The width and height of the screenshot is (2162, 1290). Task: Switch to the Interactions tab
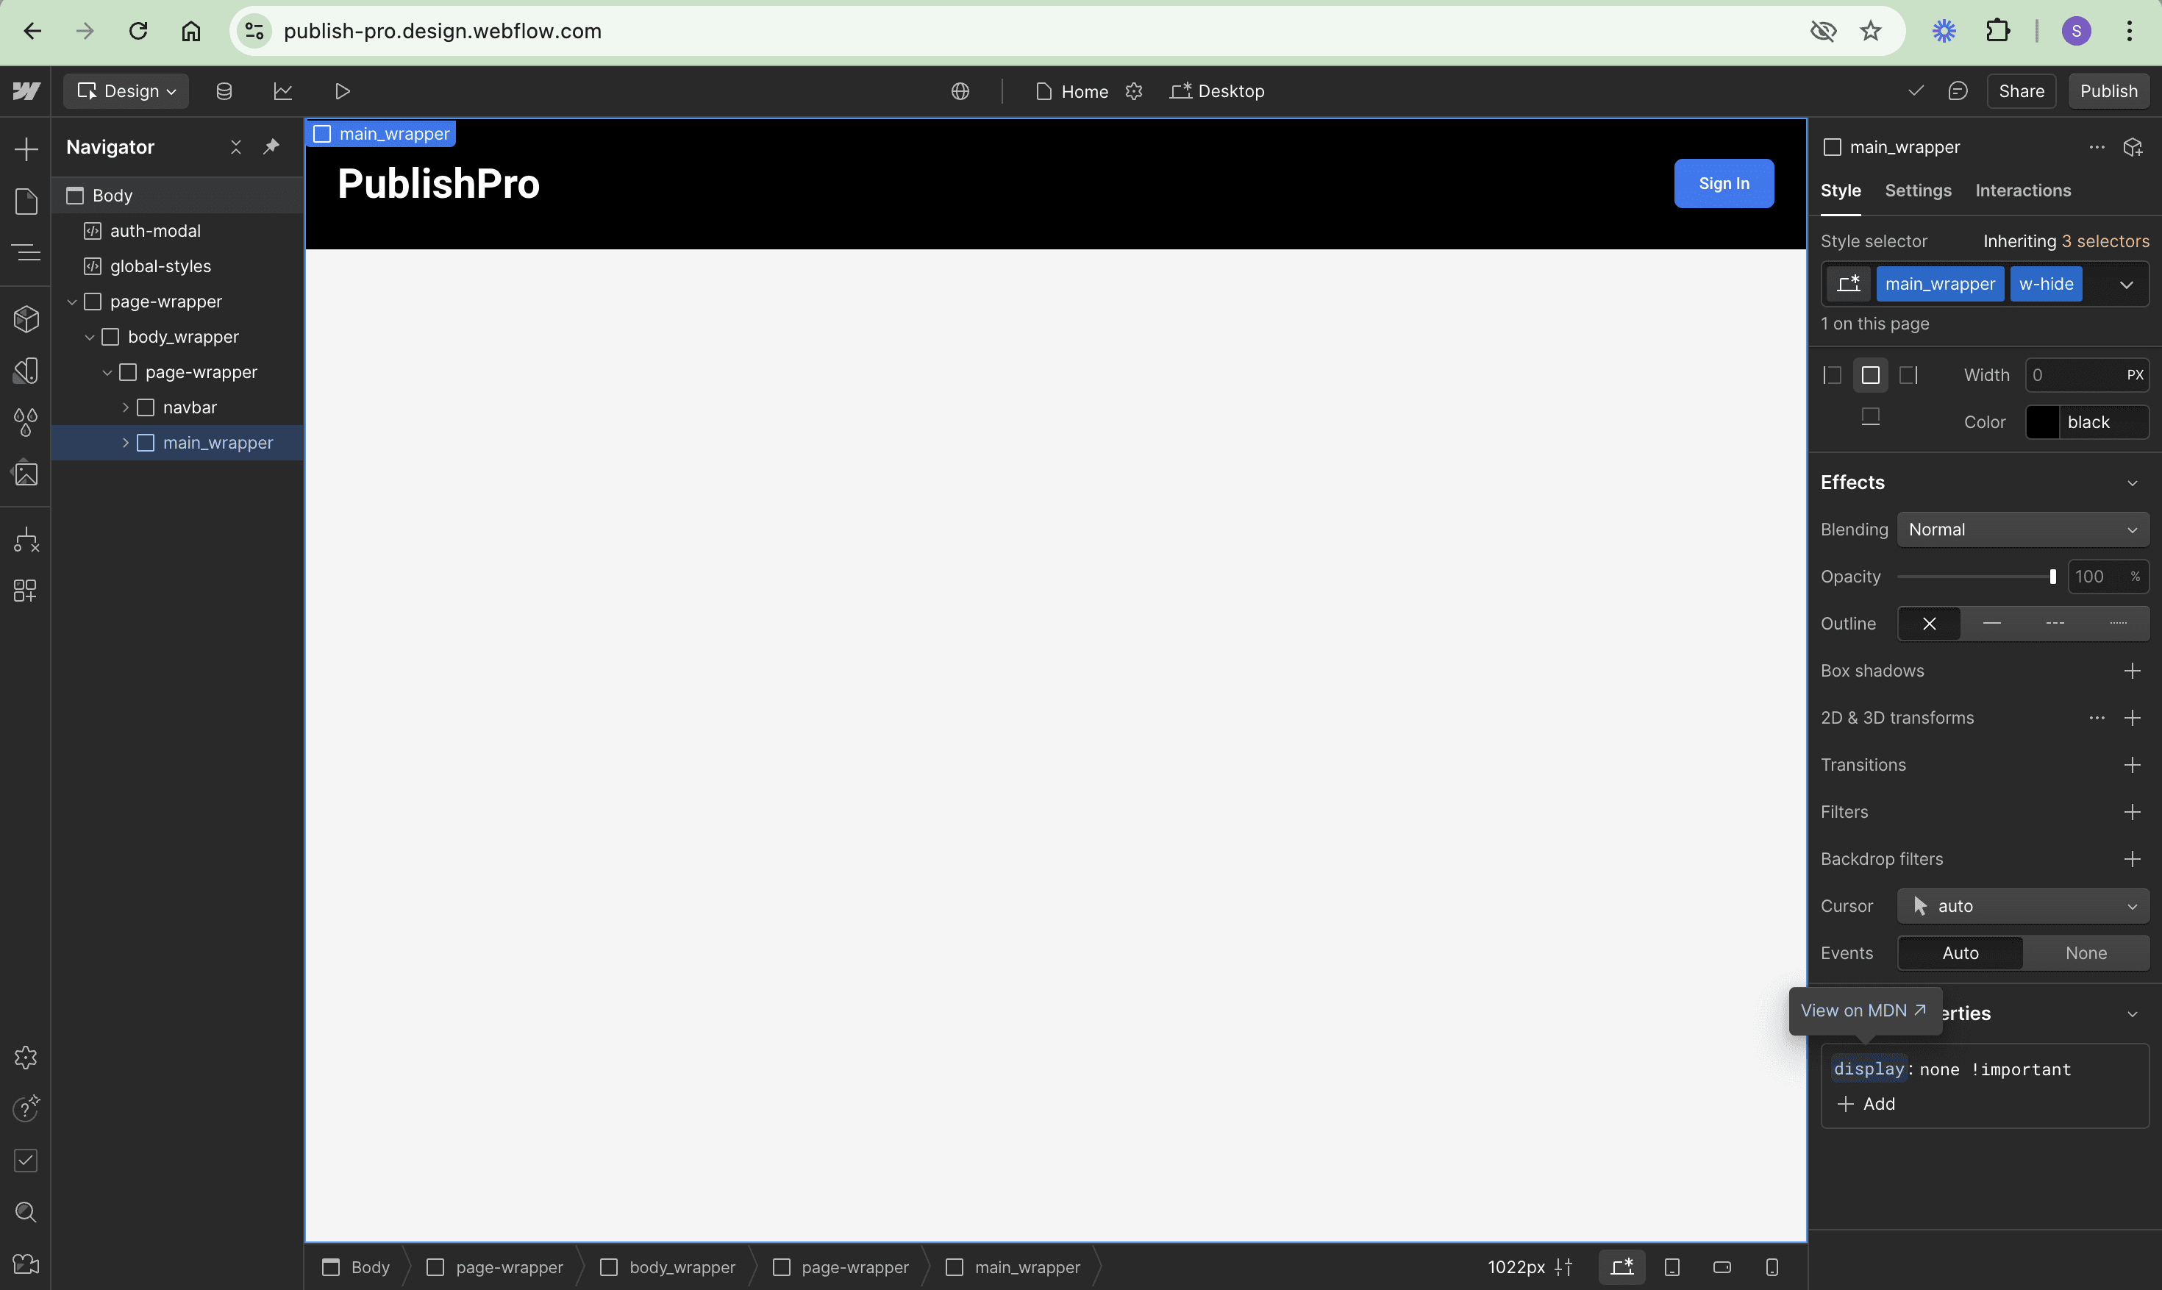pyautogui.click(x=2022, y=190)
